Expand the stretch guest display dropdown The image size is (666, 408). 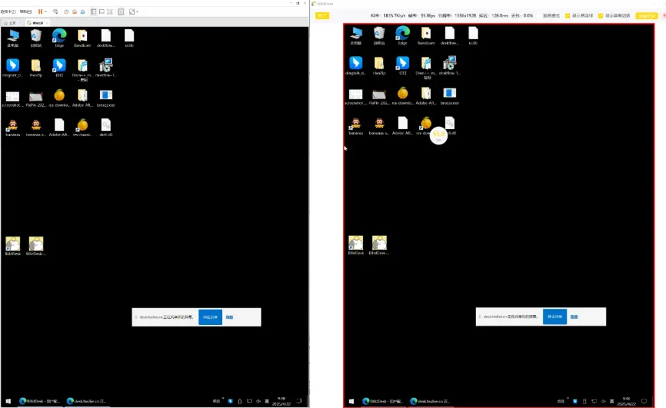138,12
